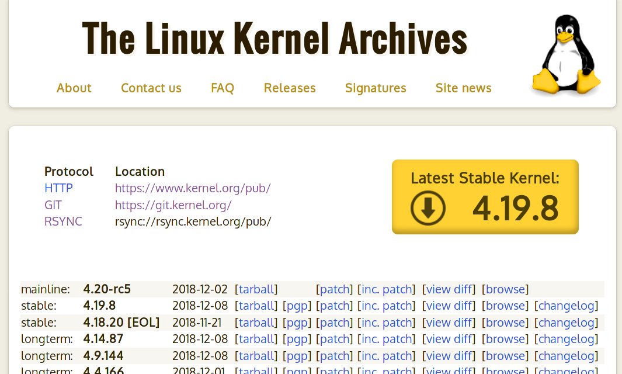Screen dimensions: 622x374
Task: Click version text 4.14.87
Action: [103, 339]
